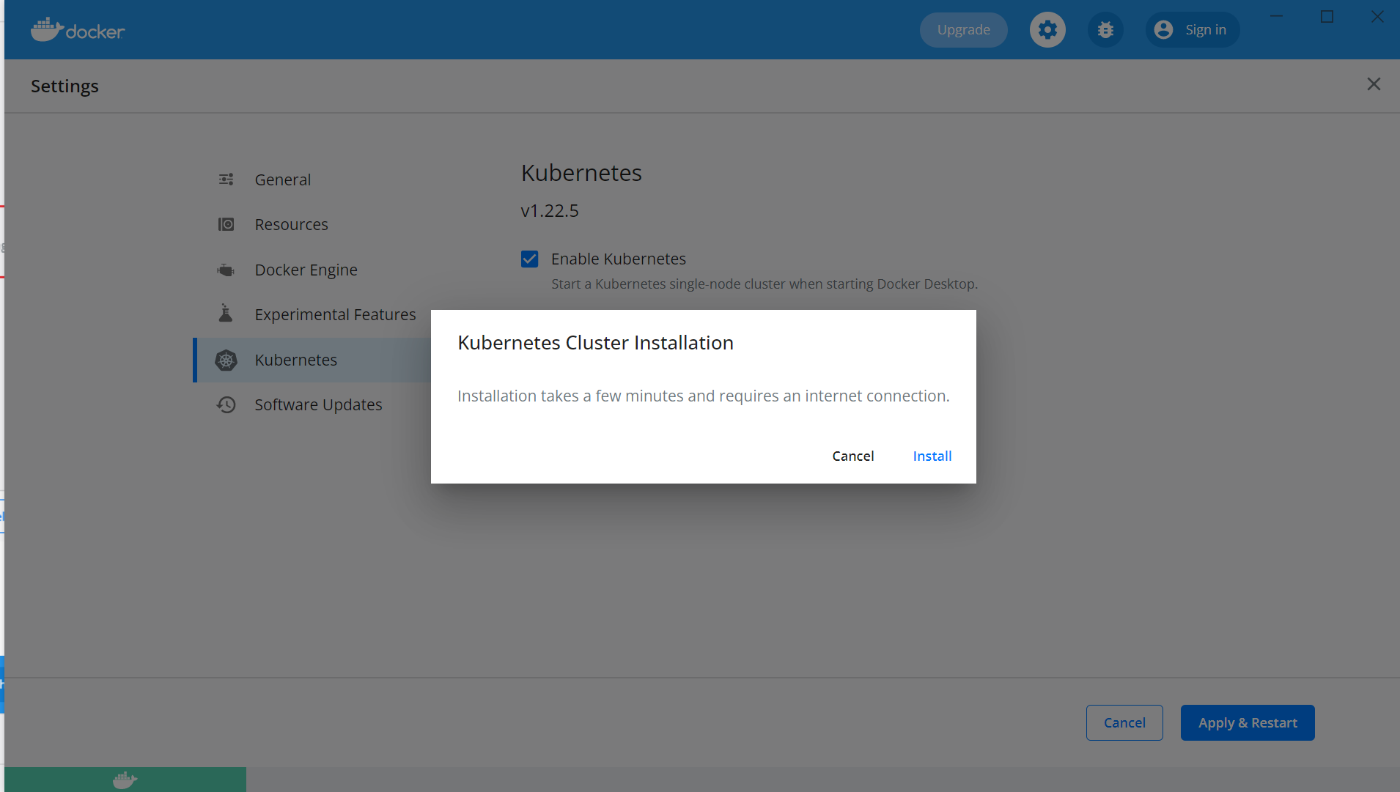1400x792 pixels.
Task: Click Cancel at the Settings footer
Action: point(1124,722)
